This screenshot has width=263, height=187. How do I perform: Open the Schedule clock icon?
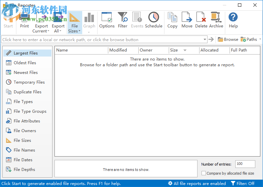click(154, 17)
